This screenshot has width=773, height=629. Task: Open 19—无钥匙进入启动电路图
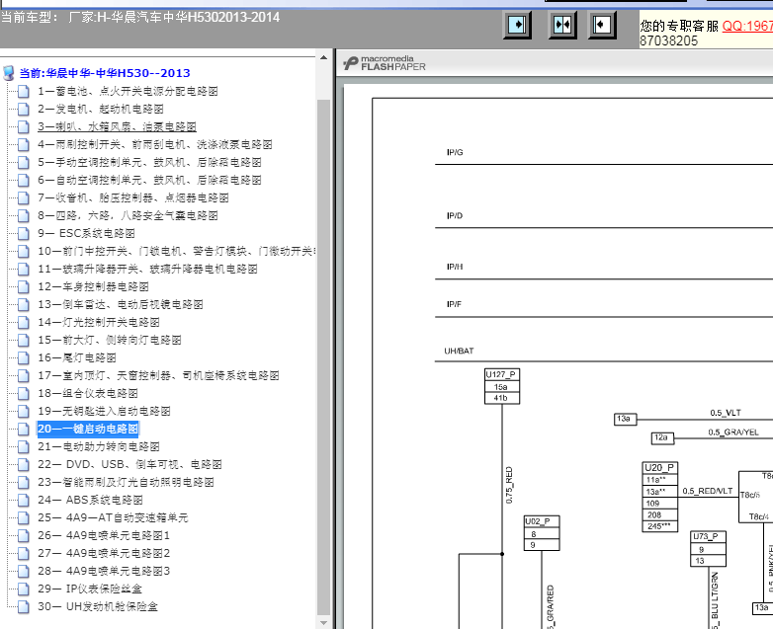click(x=104, y=411)
